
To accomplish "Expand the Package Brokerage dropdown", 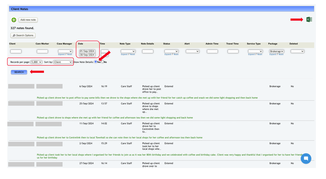I will 276,51.
